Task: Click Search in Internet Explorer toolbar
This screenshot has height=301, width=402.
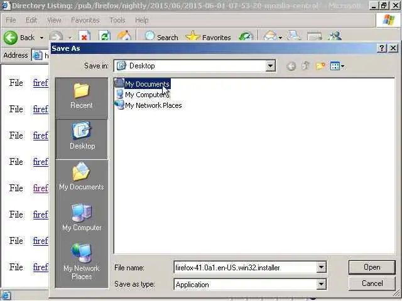Action: (x=161, y=36)
